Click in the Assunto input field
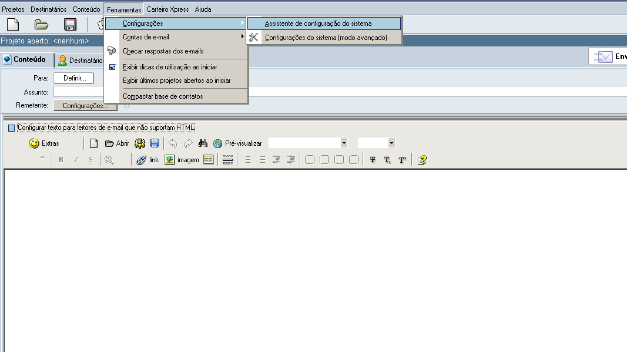This screenshot has height=352, width=627. tap(340, 92)
